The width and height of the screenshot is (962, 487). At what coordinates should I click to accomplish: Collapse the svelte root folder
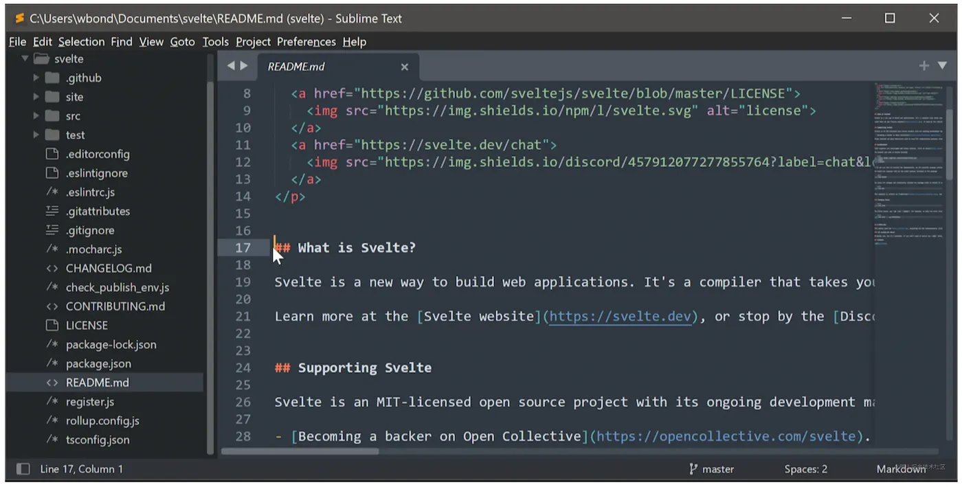pos(25,59)
